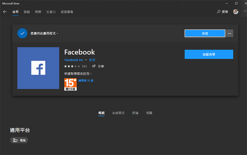This screenshot has width=247, height=155.
Task: Switch to the 娛樂 tab
Action: click(38, 12)
